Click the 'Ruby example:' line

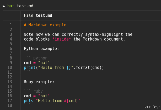point(39,82)
